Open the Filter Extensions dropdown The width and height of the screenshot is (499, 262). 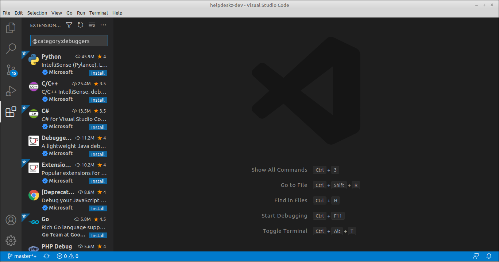(x=69, y=25)
